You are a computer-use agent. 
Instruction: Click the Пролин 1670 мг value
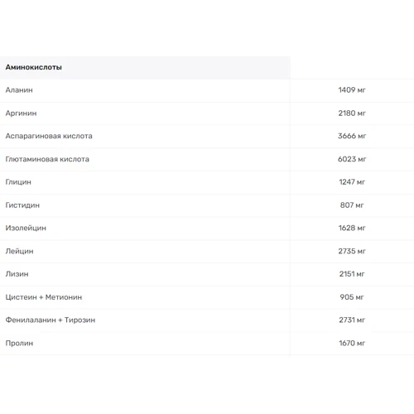(x=352, y=344)
